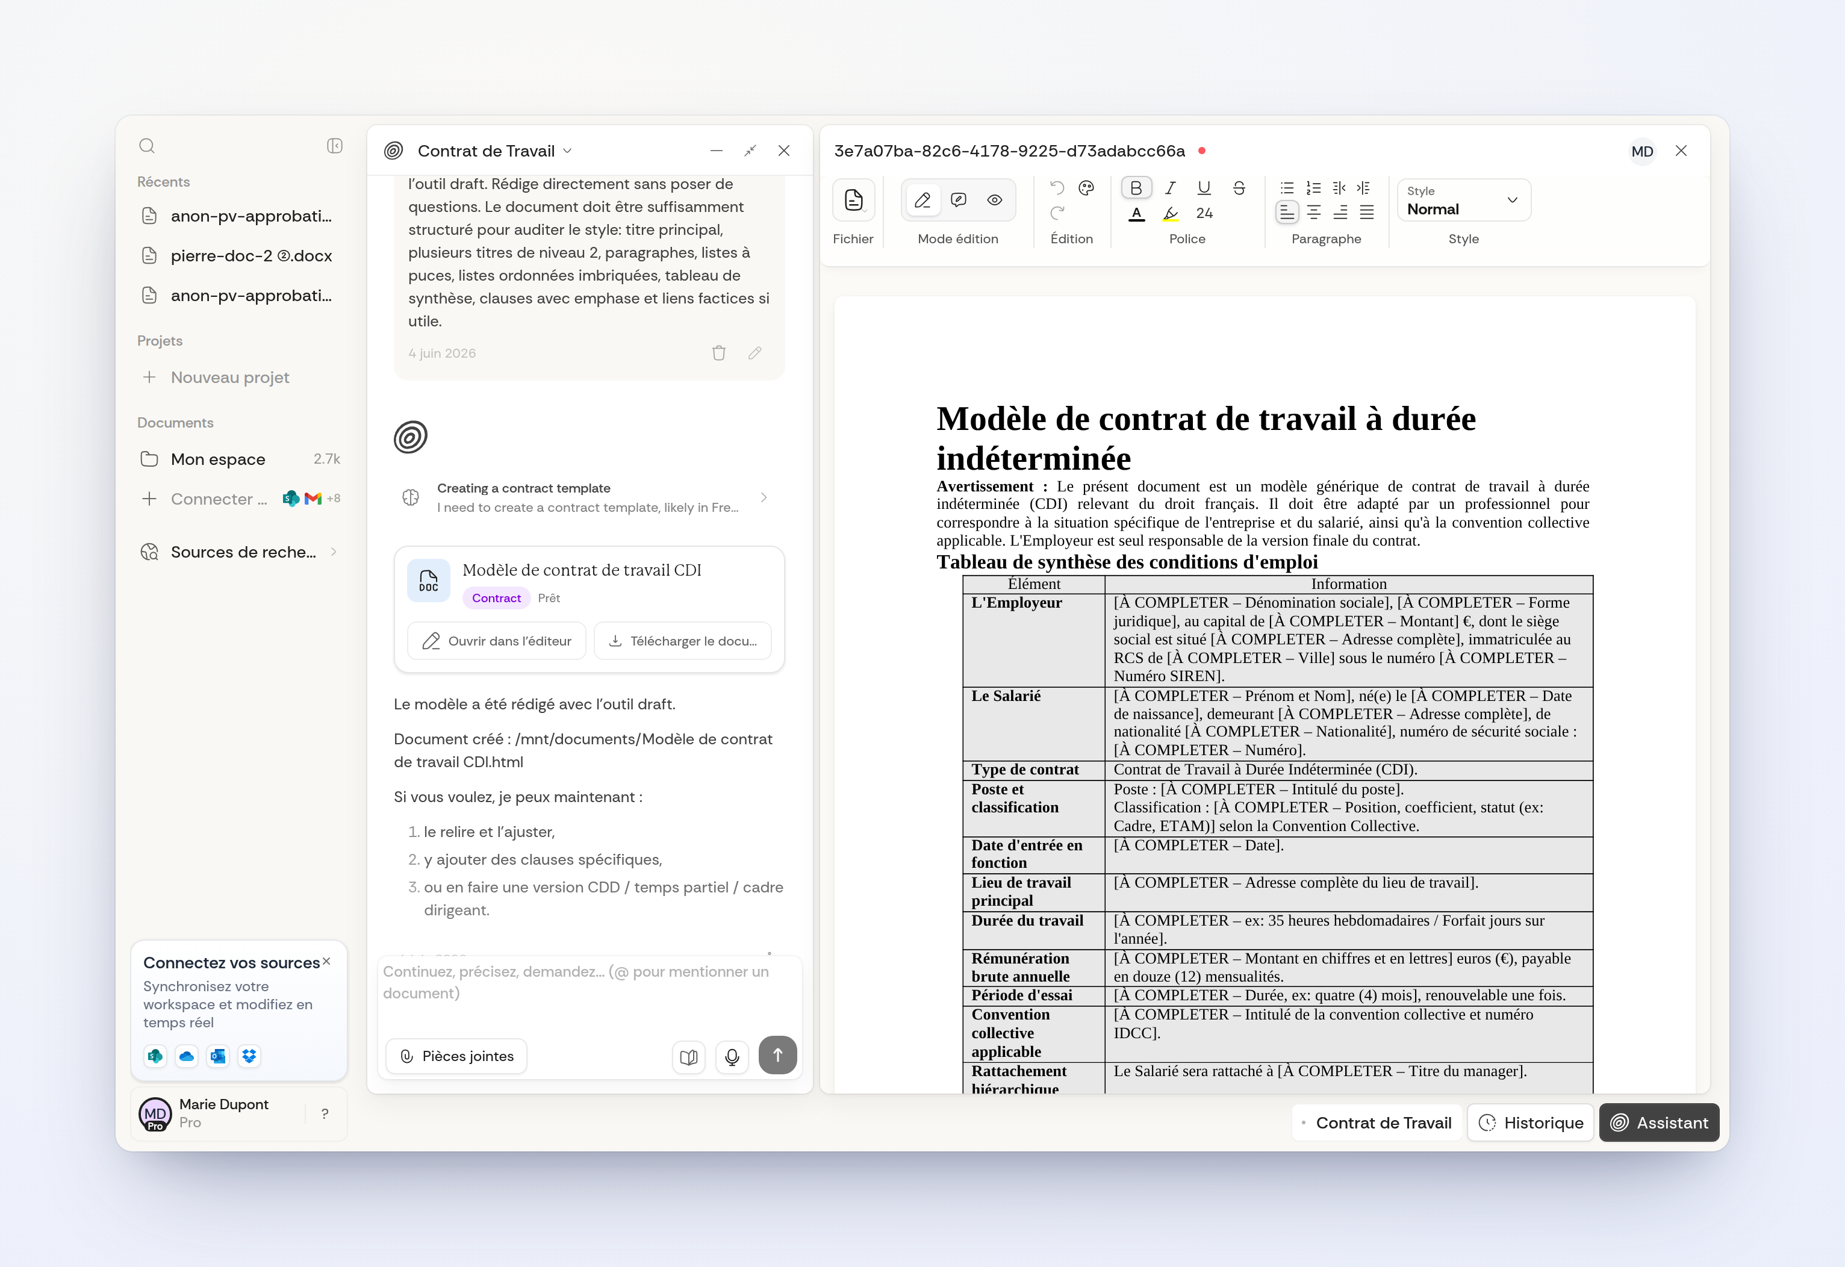The height and width of the screenshot is (1267, 1845).
Task: Delete the message with trash icon
Action: pyautogui.click(x=718, y=353)
